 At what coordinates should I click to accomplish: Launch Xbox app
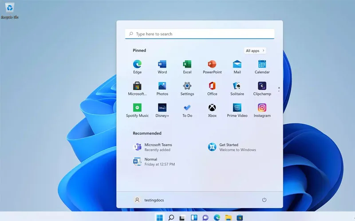pyautogui.click(x=212, y=110)
